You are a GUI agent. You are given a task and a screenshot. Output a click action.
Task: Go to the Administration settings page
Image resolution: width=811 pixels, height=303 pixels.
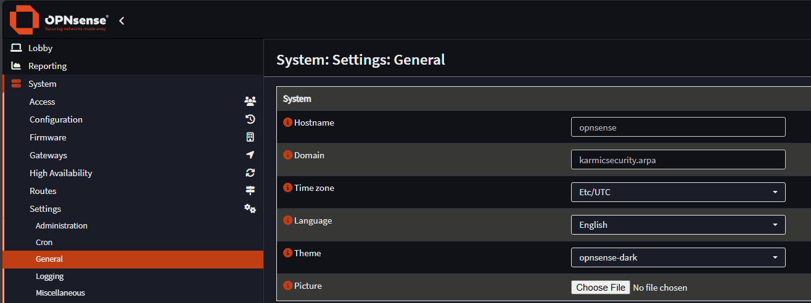coord(62,226)
